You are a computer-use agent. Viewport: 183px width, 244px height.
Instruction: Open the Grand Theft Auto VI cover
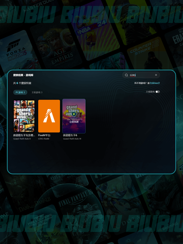coord(74,116)
